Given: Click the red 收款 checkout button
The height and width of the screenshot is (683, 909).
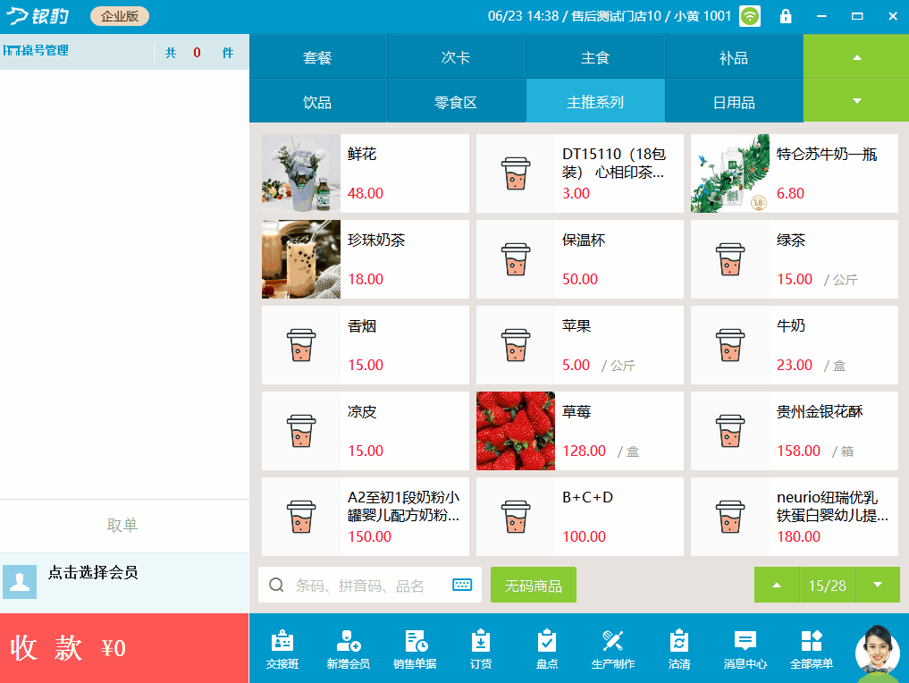Looking at the screenshot, I should [124, 647].
